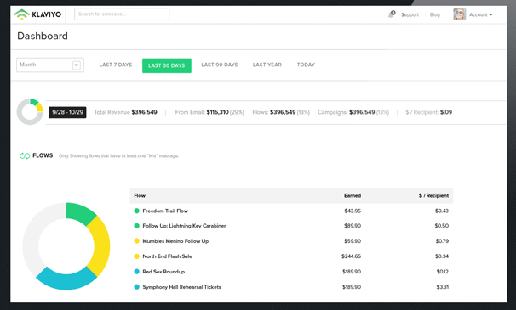Screen dimensions: 516x310
Task: Open Follow Up: Lightning Key Carabiner flow
Action: pyautogui.click(x=184, y=226)
